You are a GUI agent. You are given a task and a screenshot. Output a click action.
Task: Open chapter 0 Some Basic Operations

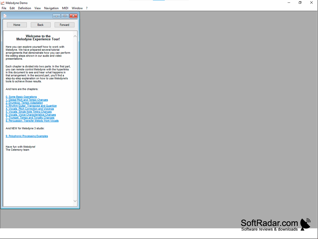click(21, 97)
